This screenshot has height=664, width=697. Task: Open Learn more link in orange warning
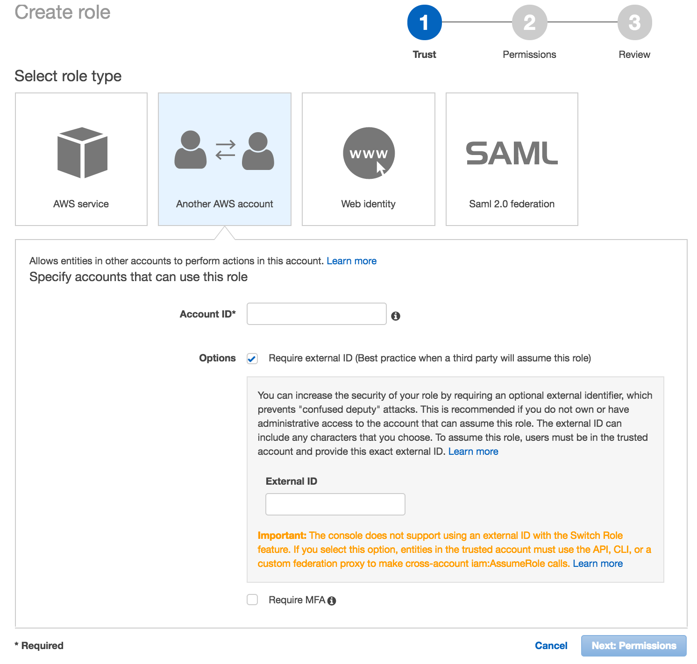click(597, 564)
